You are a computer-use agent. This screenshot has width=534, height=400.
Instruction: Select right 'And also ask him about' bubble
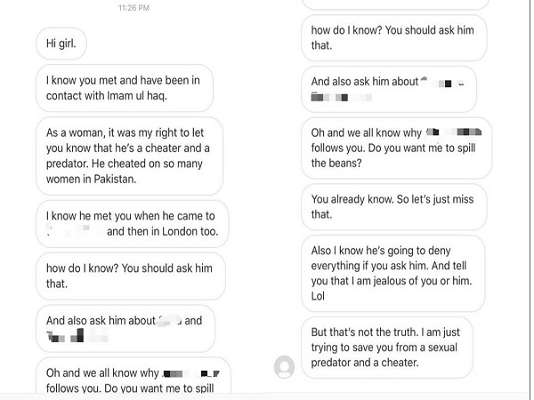click(389, 90)
